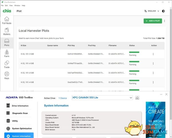172x138 pixels.
Task: Click the Status column header
Action: [x=132, y=45]
